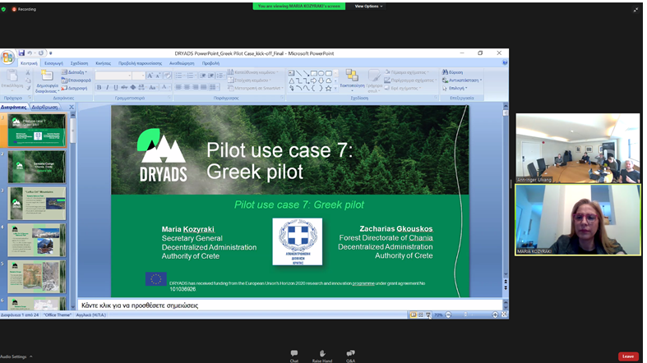Screen dimensions: 647x363
Task: Click Εύρεση (Find) button
Action: click(x=453, y=72)
